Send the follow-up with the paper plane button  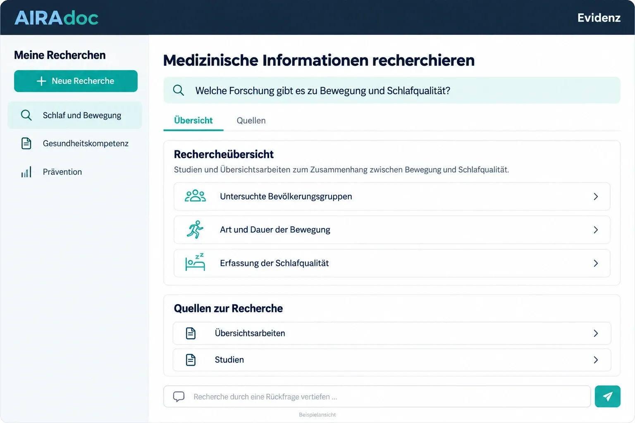[x=607, y=397]
